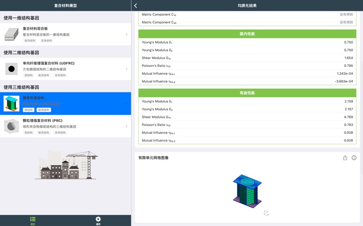The width and height of the screenshot is (363, 226).
Task: Open the 通用 settings tab
Action: click(x=98, y=221)
